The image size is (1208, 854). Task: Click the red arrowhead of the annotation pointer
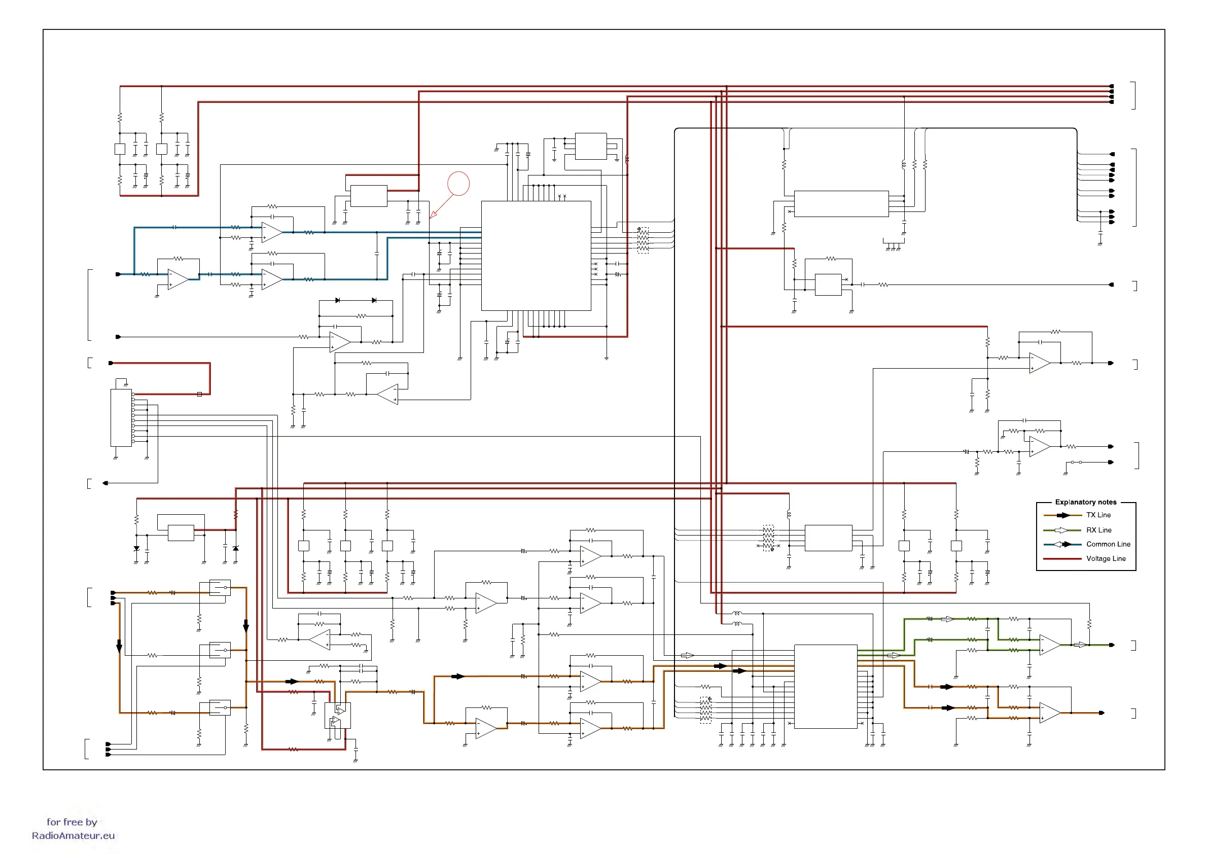(433, 215)
